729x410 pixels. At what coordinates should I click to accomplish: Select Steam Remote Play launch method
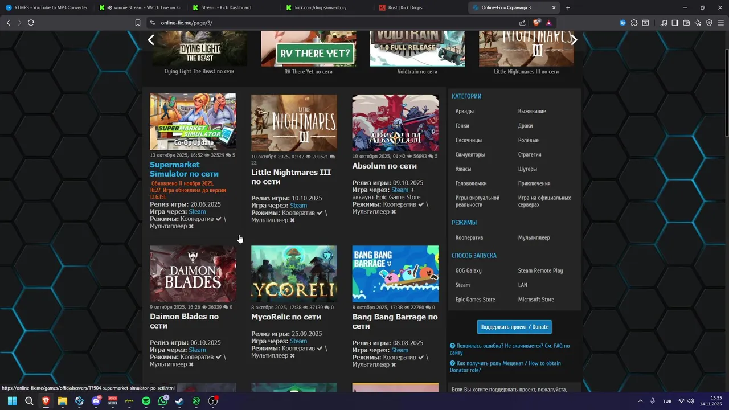pos(540,270)
